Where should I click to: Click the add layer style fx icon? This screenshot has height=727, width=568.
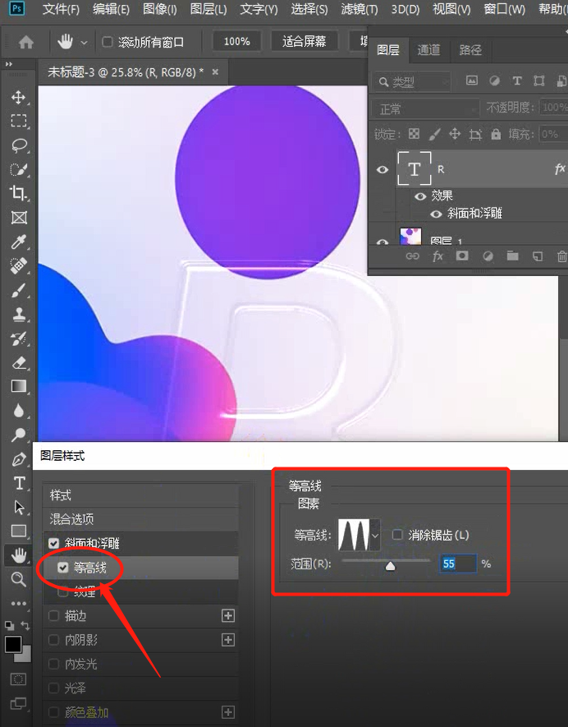tap(437, 256)
